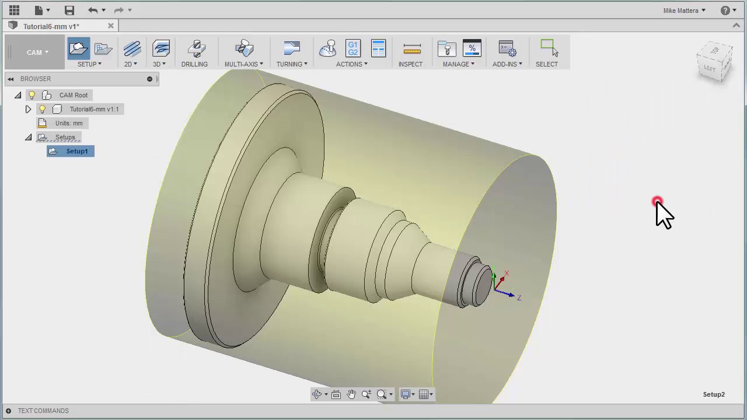
Task: Open the Help question mark menu
Action: (729, 10)
